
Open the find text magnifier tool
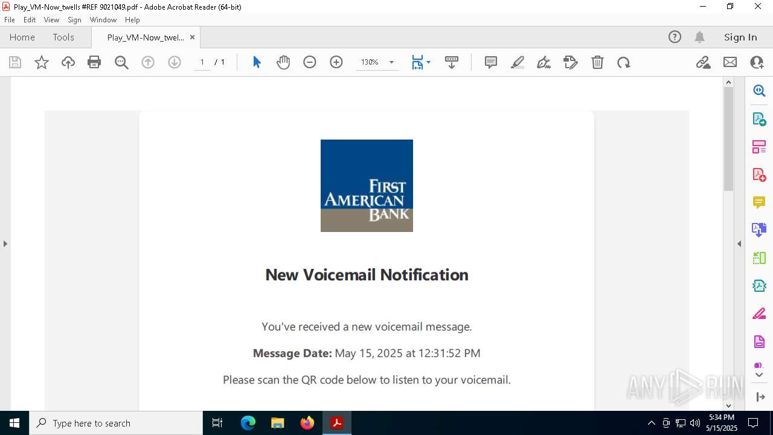pyautogui.click(x=121, y=62)
